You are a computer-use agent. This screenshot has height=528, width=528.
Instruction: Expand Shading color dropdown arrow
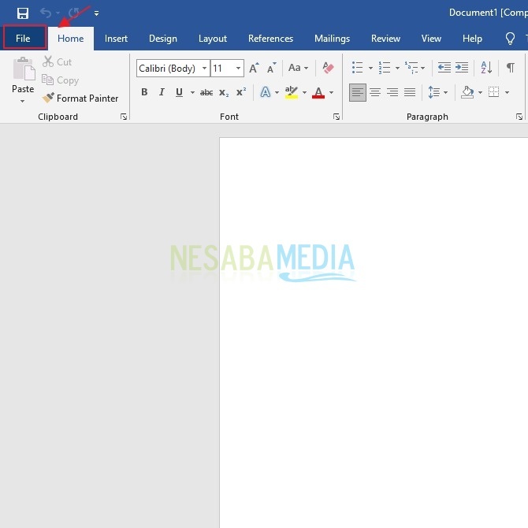point(480,92)
